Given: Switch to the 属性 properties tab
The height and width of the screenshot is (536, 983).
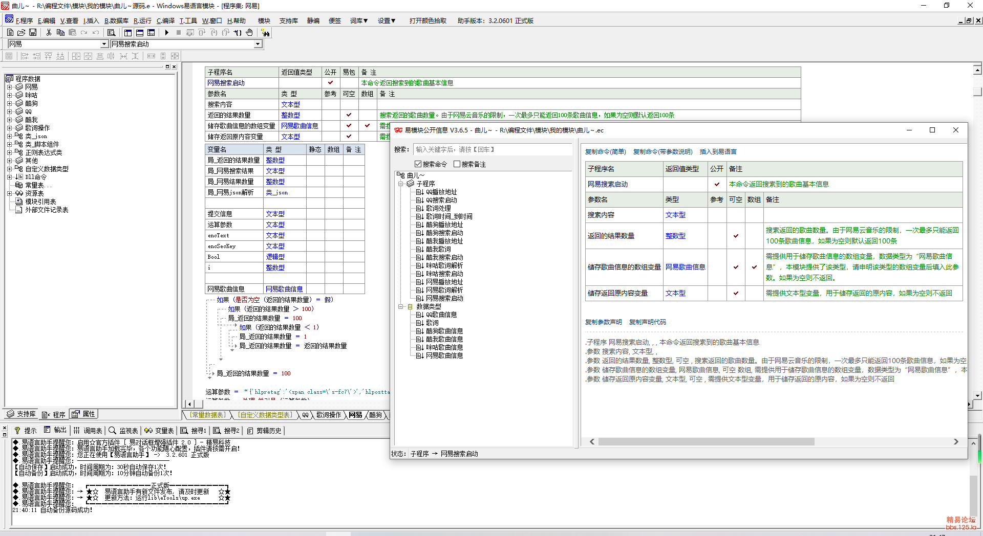Looking at the screenshot, I should [83, 414].
